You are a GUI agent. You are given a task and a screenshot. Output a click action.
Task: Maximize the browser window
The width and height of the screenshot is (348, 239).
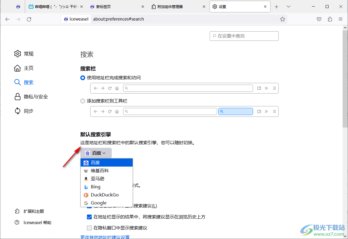click(327, 7)
